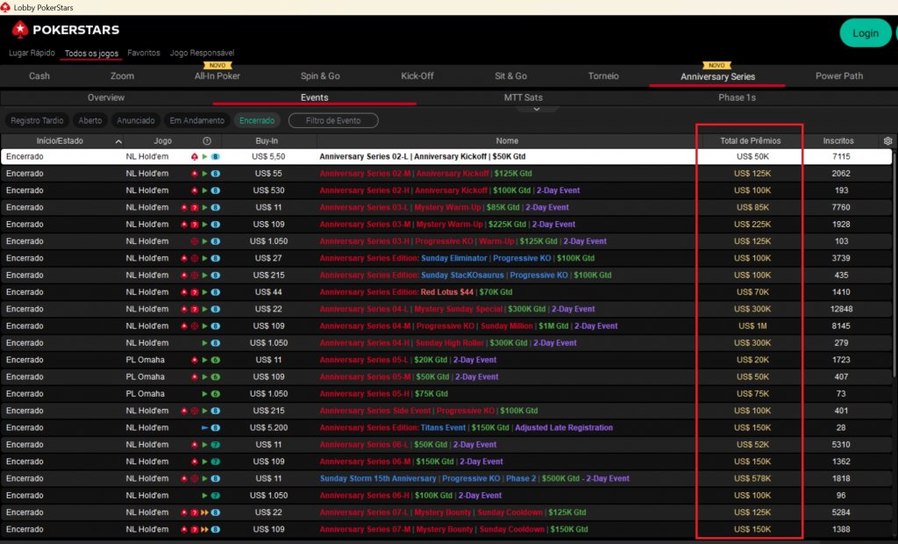Click the spade icon in the Sunday Eliminator row
898x544 pixels.
click(x=184, y=259)
